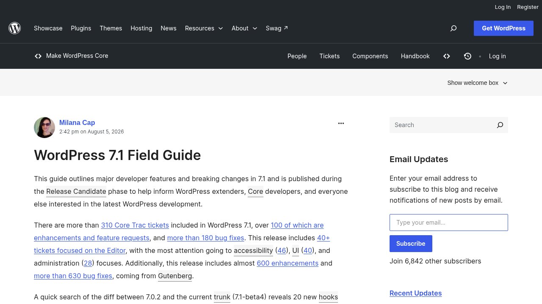Open the post's three-dot options menu

(341, 123)
